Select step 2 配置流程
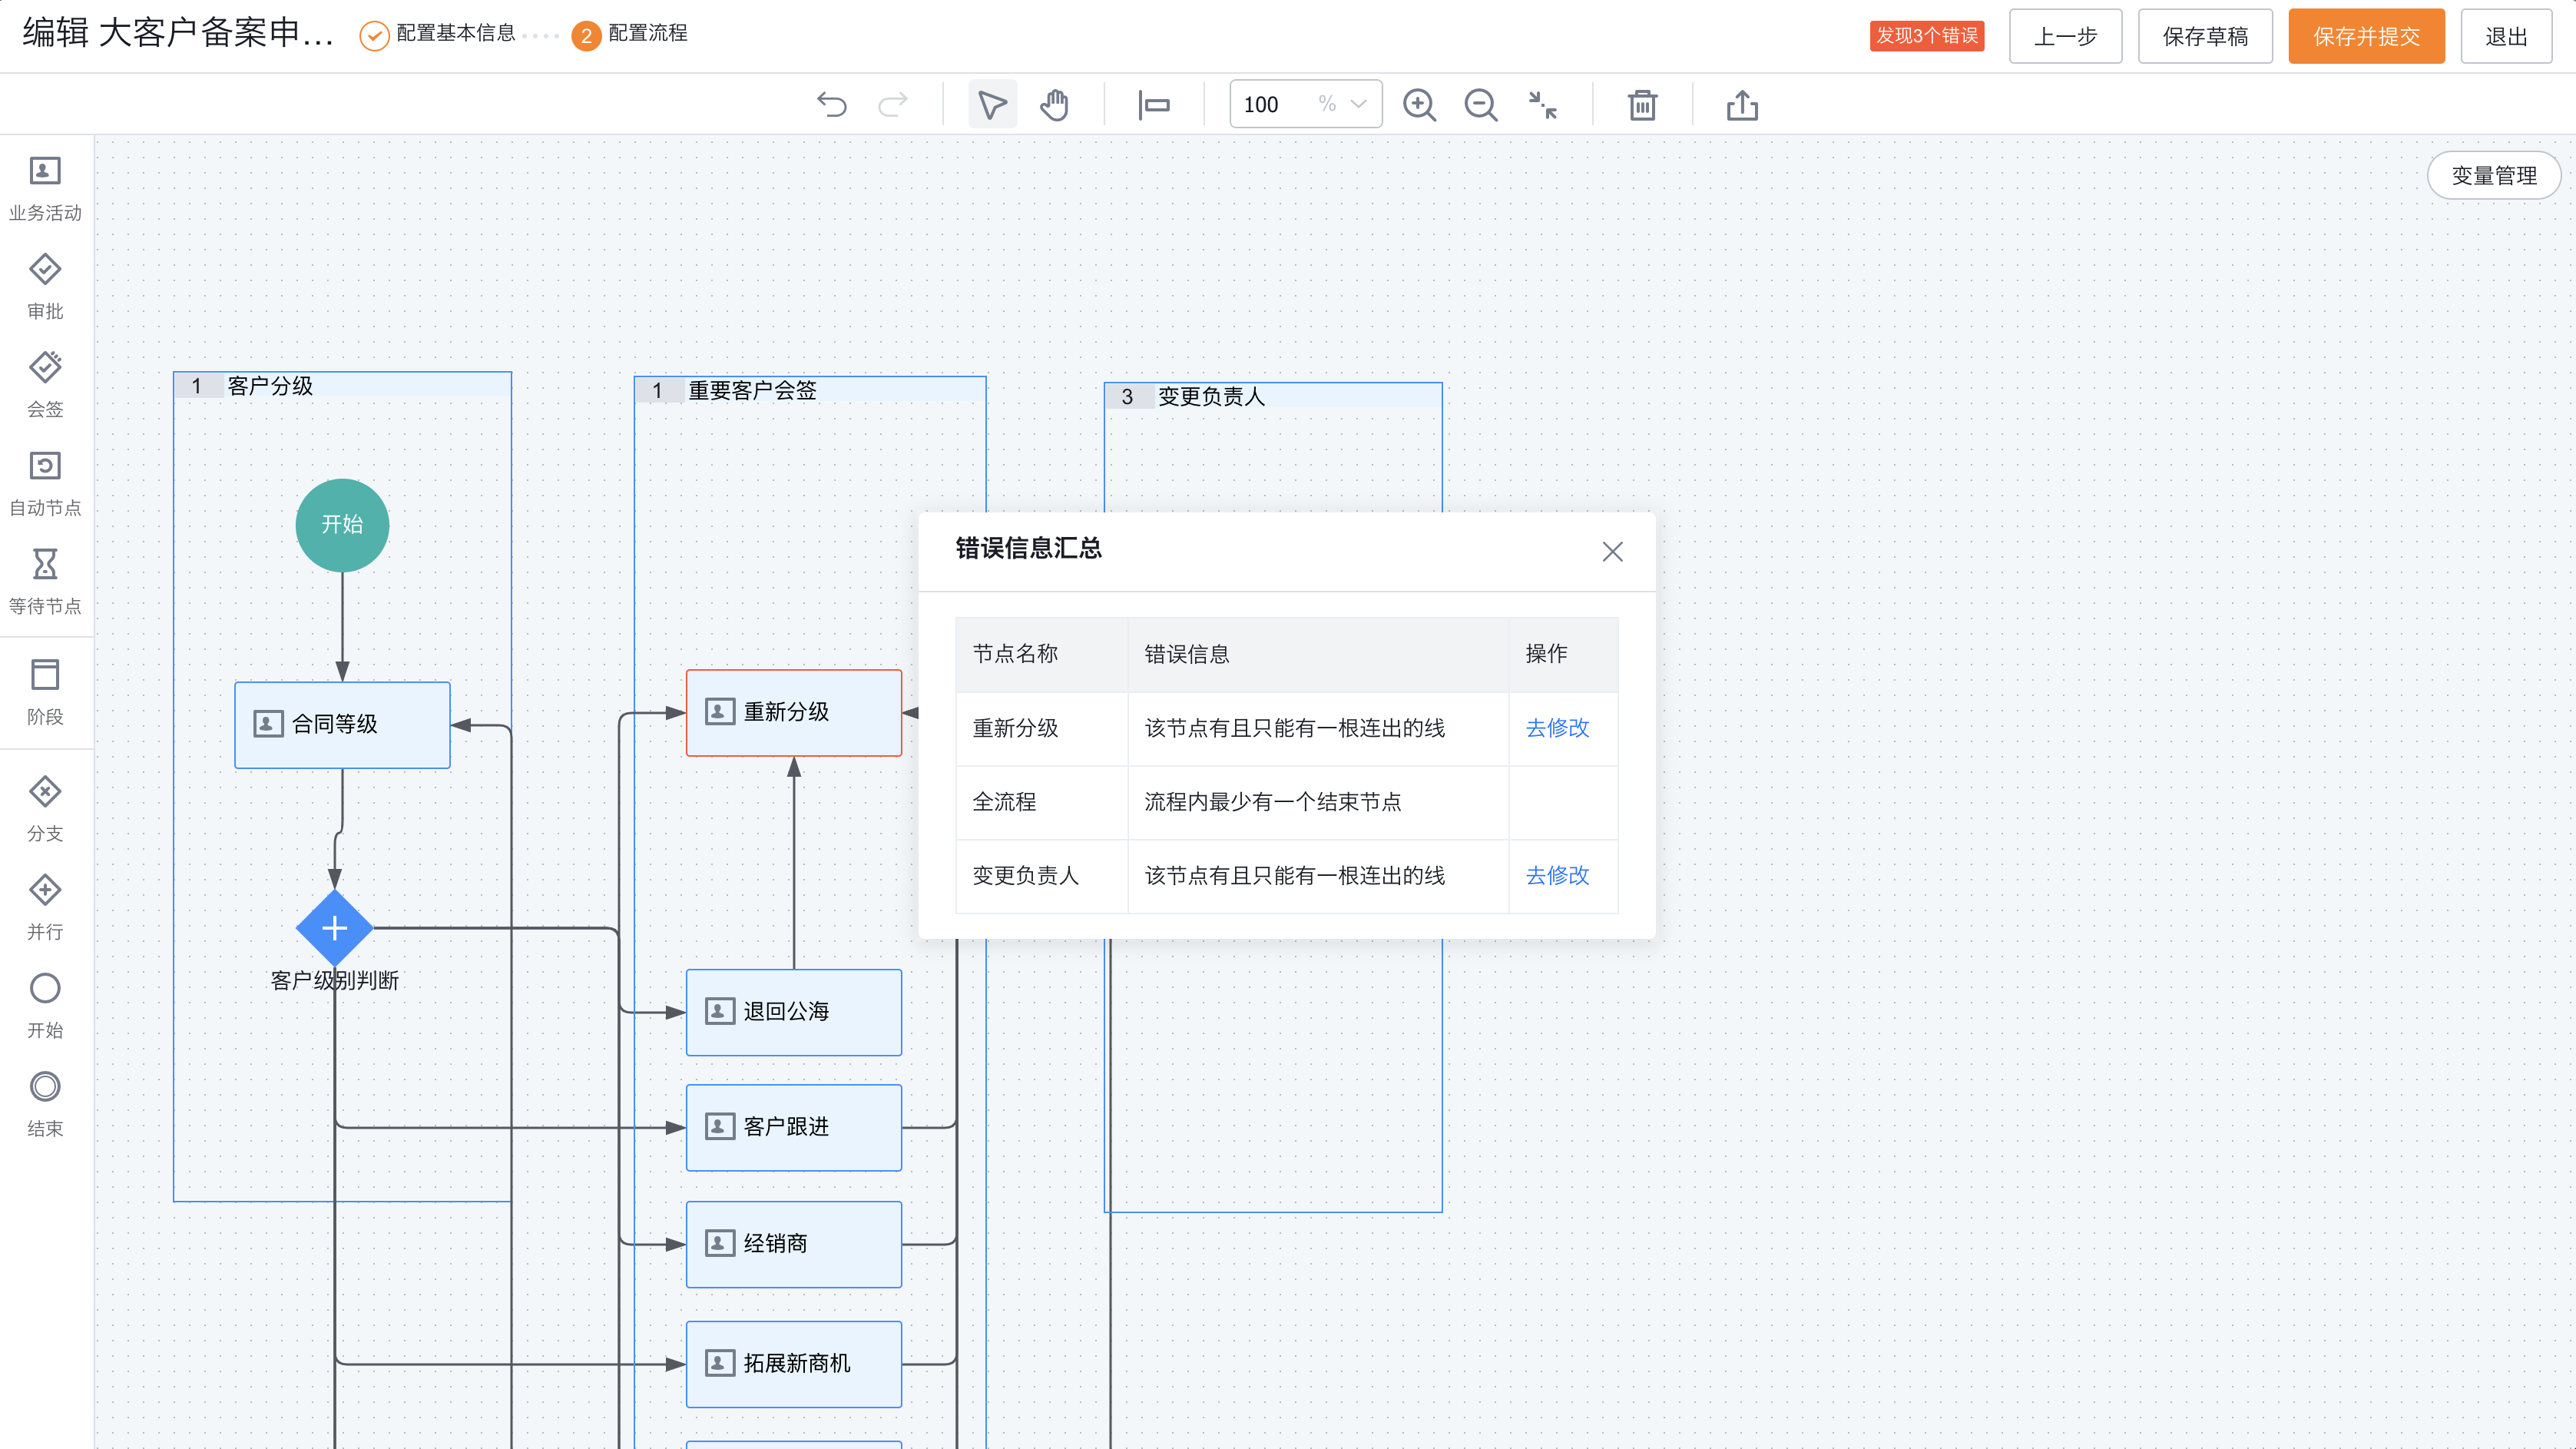The width and height of the screenshot is (2576, 1449). pos(630,34)
